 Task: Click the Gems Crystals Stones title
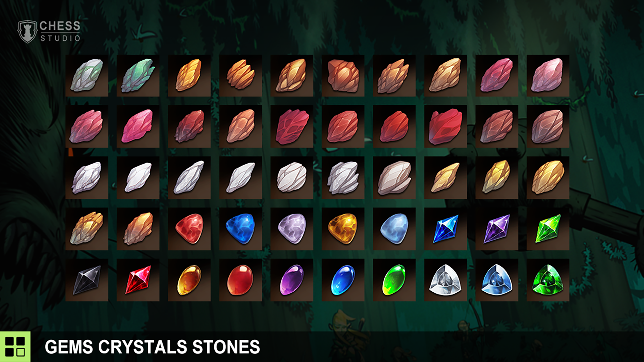[152, 347]
